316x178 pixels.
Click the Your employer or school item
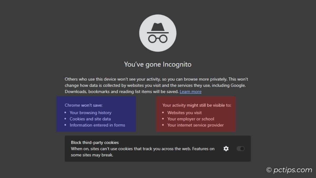point(191,119)
